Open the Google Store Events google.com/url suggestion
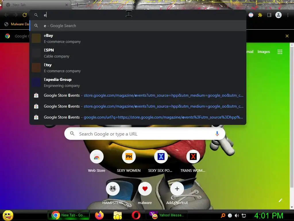 tap(138, 117)
